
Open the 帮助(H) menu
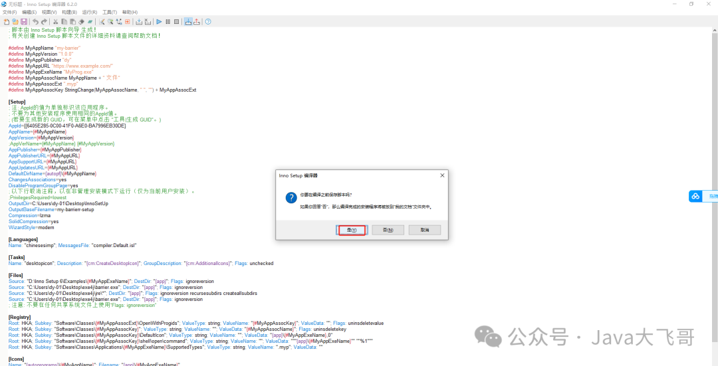[130, 13]
